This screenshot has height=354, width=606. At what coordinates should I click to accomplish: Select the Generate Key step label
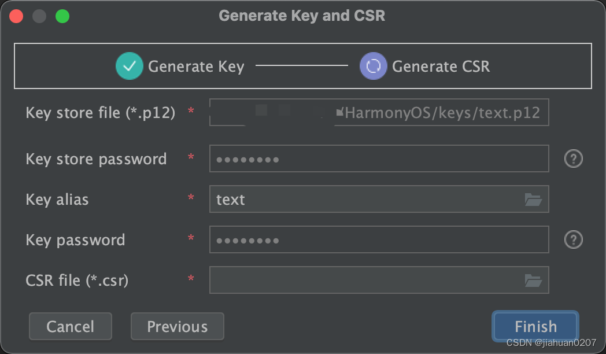click(x=196, y=67)
